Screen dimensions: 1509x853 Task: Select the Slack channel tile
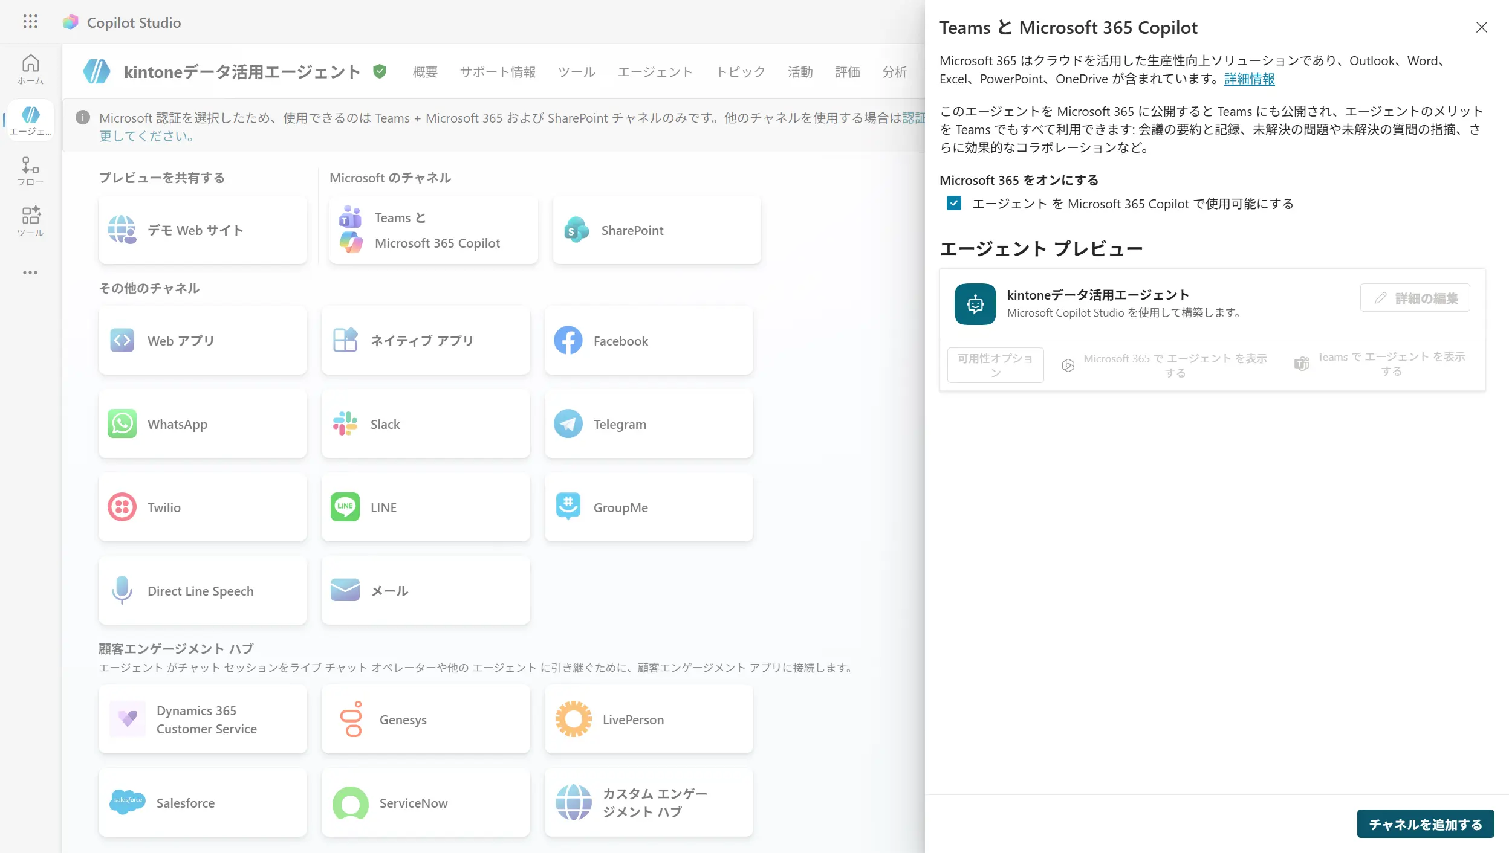426,424
